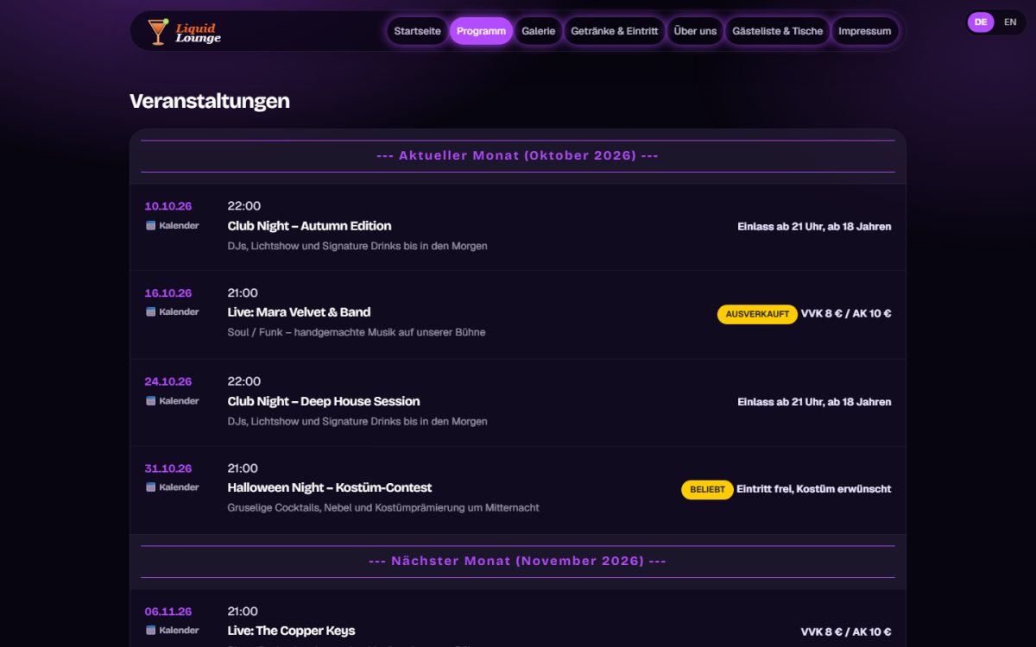Click the calendar icon for 16.10.26
The width and height of the screenshot is (1036, 647).
[x=150, y=312]
